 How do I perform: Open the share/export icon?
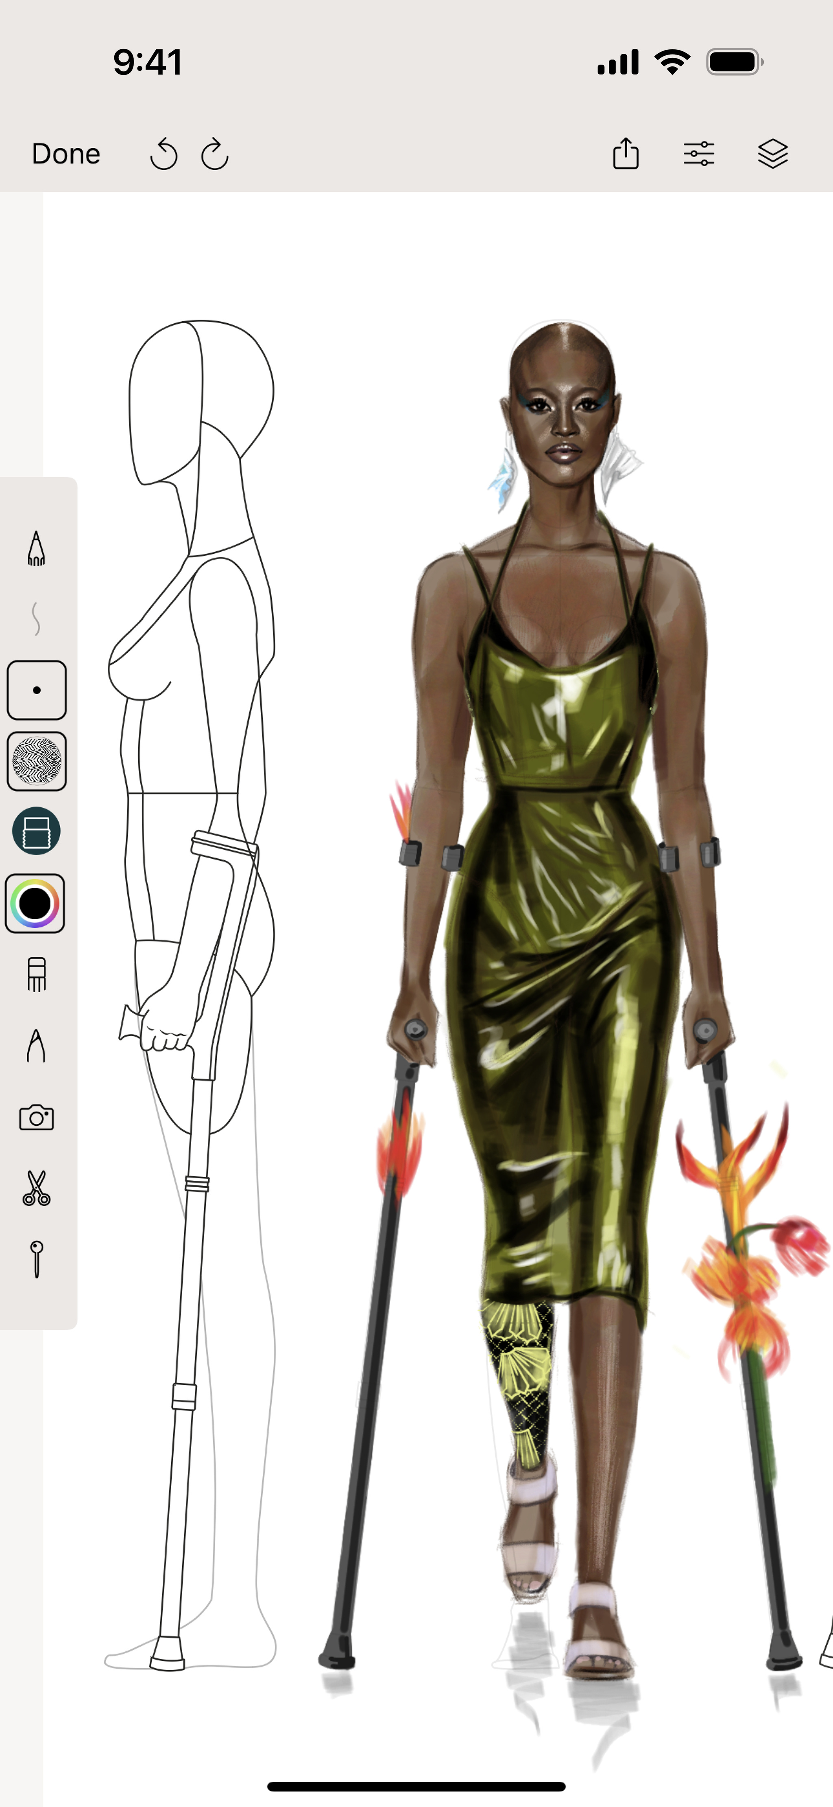[x=626, y=153]
